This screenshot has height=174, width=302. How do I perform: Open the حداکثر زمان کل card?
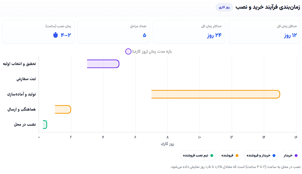click(189, 32)
